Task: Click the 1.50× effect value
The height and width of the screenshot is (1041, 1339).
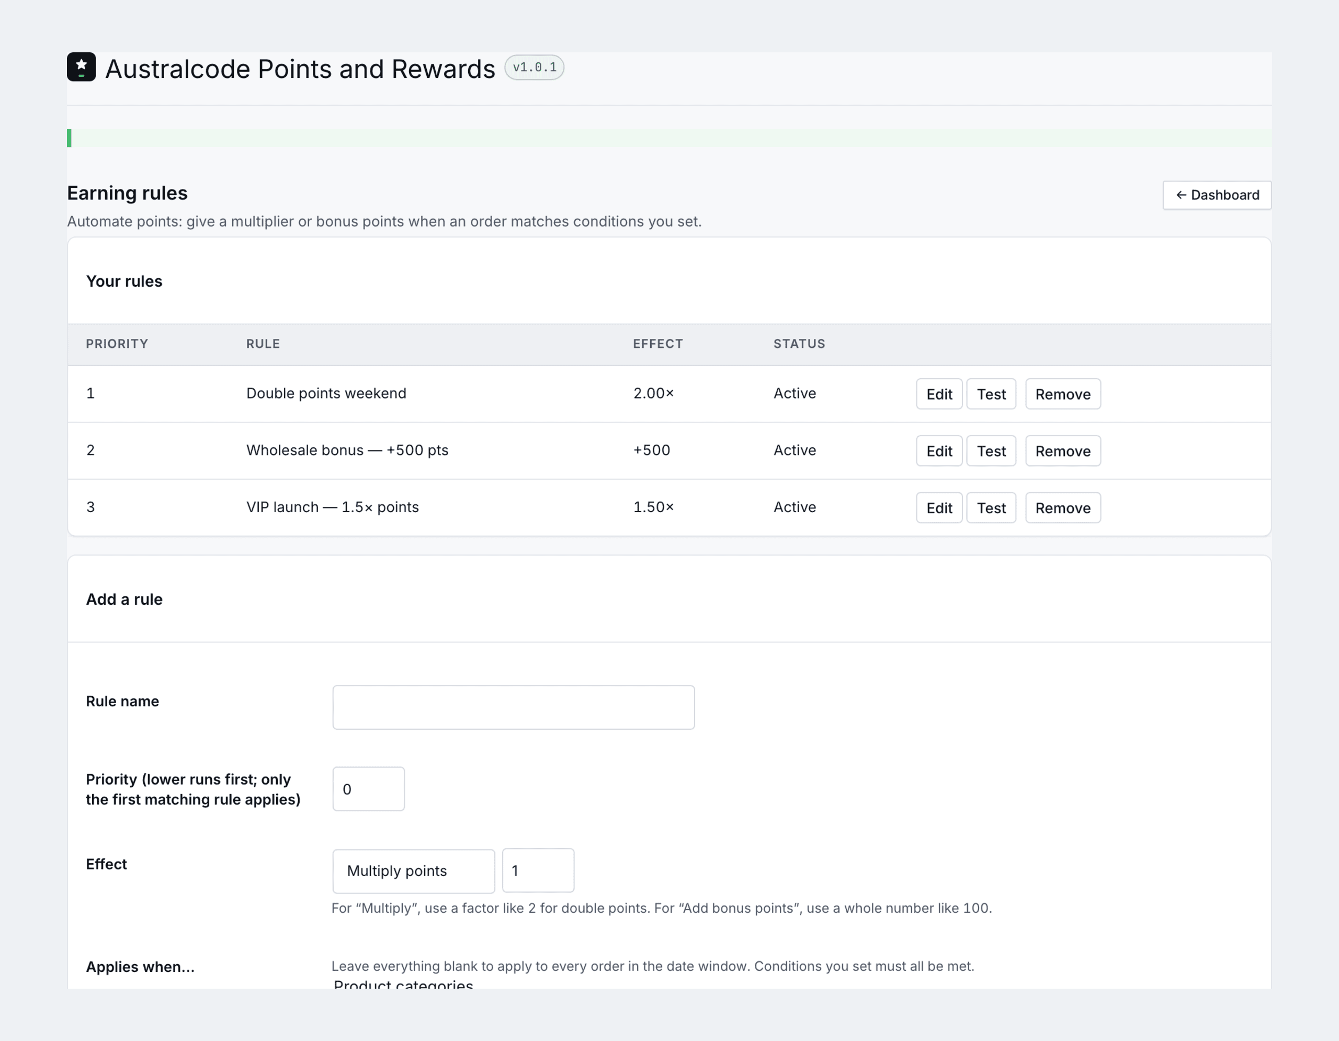Action: pos(654,507)
